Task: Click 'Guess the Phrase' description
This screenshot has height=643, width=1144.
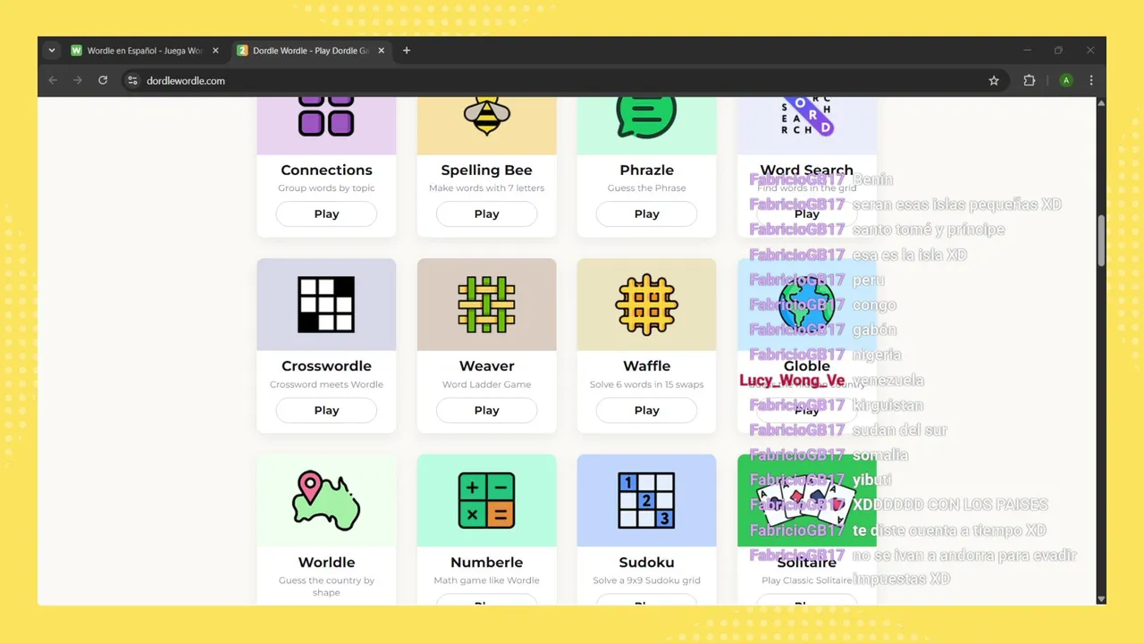Action: [x=647, y=188]
